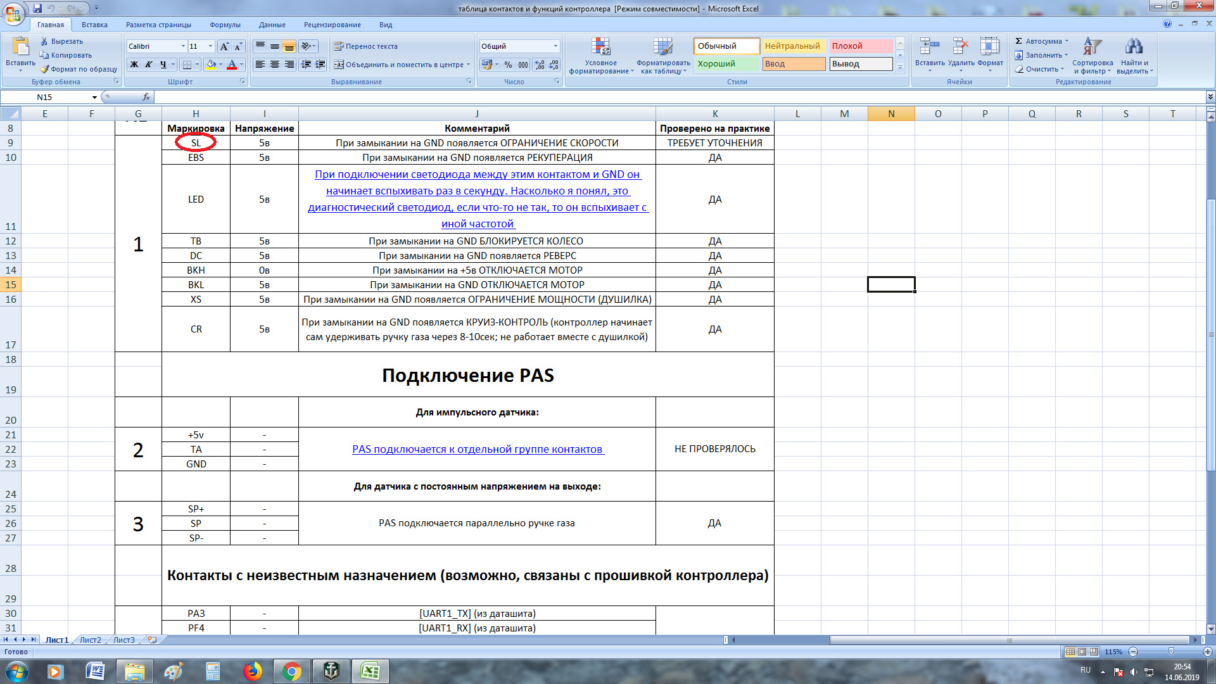Toggle Перенос текста wrap option
This screenshot has height=684, width=1216.
point(366,46)
